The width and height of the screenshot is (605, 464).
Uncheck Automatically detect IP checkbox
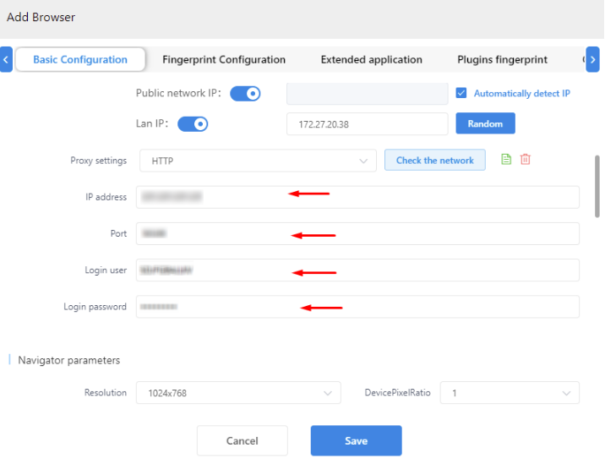461,93
